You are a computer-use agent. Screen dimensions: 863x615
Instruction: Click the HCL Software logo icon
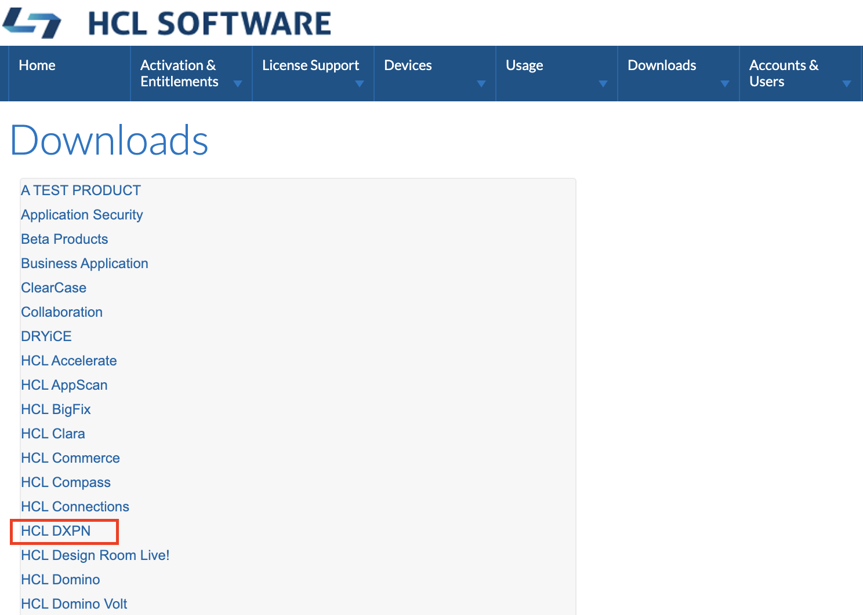(32, 23)
